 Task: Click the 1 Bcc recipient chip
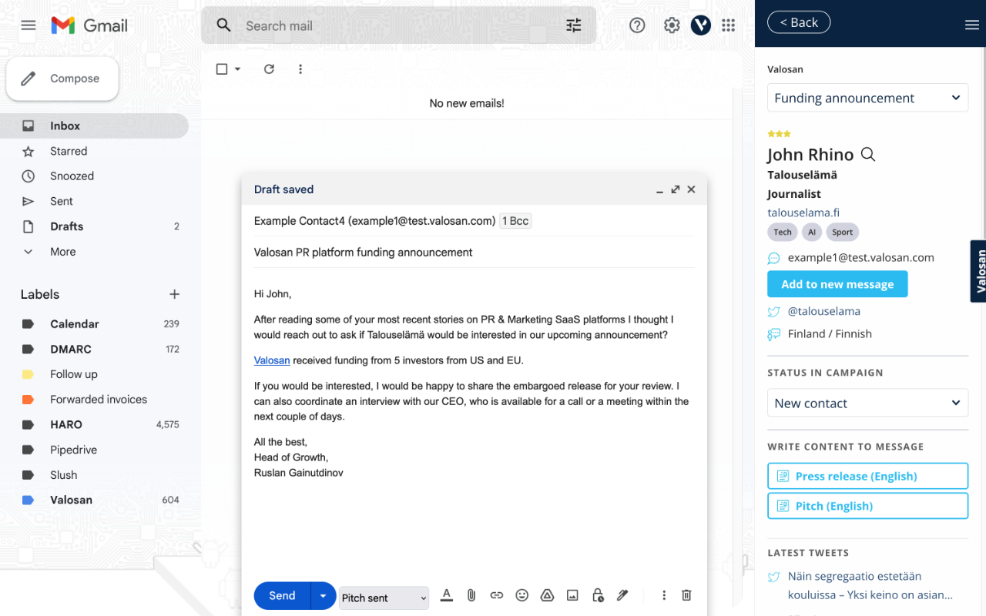click(x=515, y=221)
